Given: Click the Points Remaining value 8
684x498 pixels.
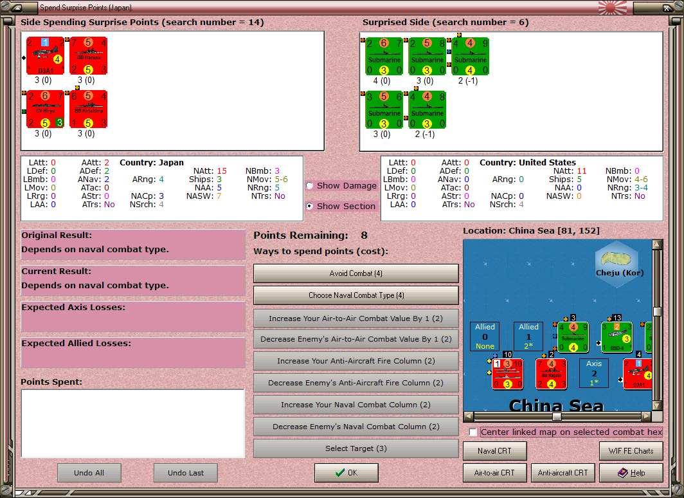Looking at the screenshot, I should pos(364,235).
